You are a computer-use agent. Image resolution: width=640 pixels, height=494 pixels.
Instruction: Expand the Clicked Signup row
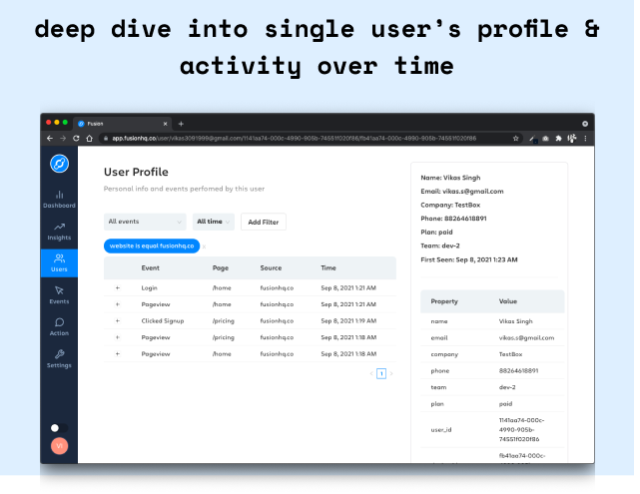coord(118,321)
